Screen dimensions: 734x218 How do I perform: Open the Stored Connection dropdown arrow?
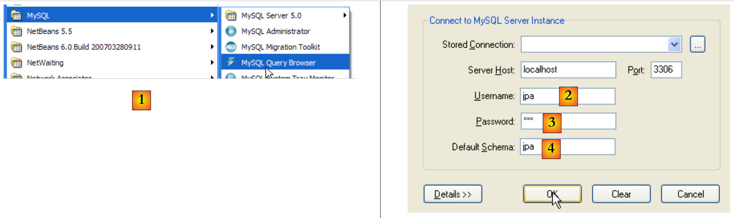pyautogui.click(x=674, y=45)
